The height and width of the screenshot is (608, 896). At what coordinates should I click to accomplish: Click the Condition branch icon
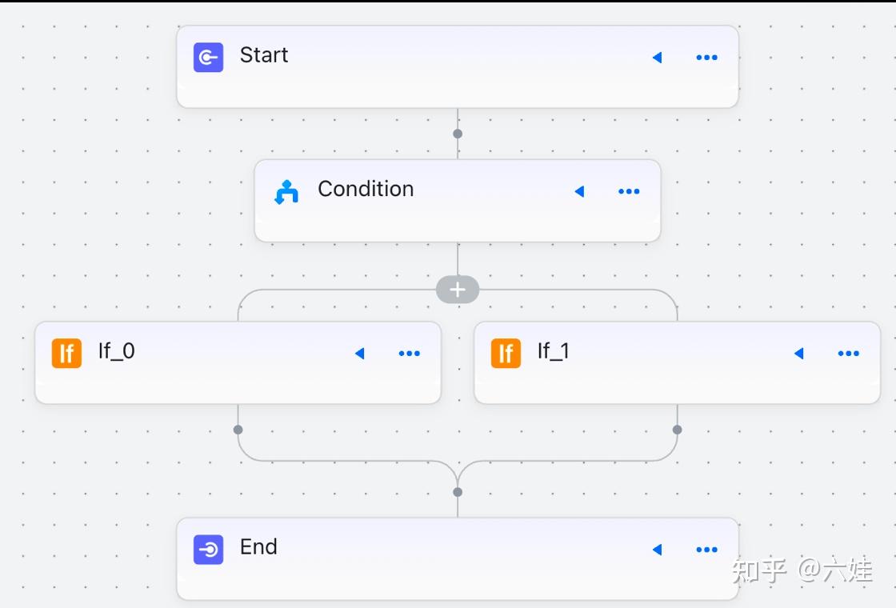tap(286, 192)
